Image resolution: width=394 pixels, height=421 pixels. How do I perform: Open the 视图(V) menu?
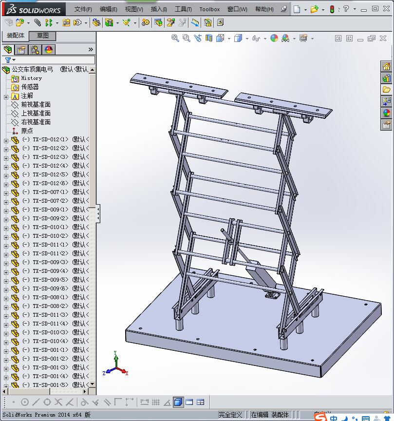point(134,9)
